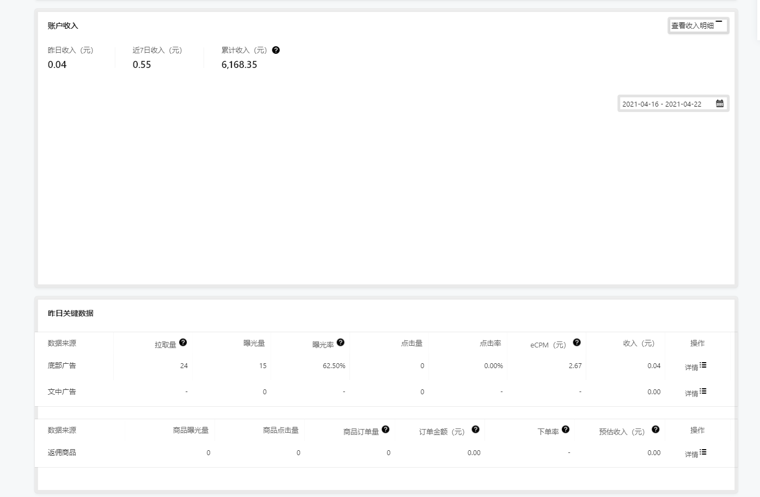View 详情 for the 返佣商品 row

coord(695,453)
